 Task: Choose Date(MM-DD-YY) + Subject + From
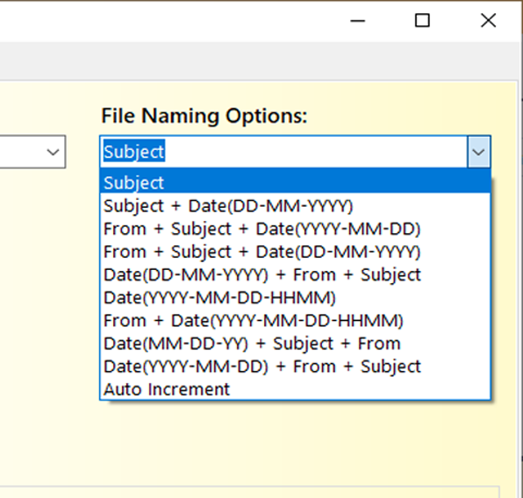point(295,344)
